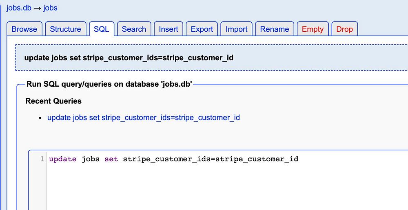Go to the Search tab
408x210 pixels.
[134, 29]
